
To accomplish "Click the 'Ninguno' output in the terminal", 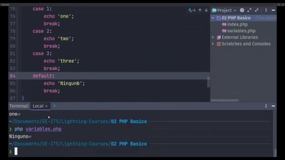I will (x=19, y=136).
